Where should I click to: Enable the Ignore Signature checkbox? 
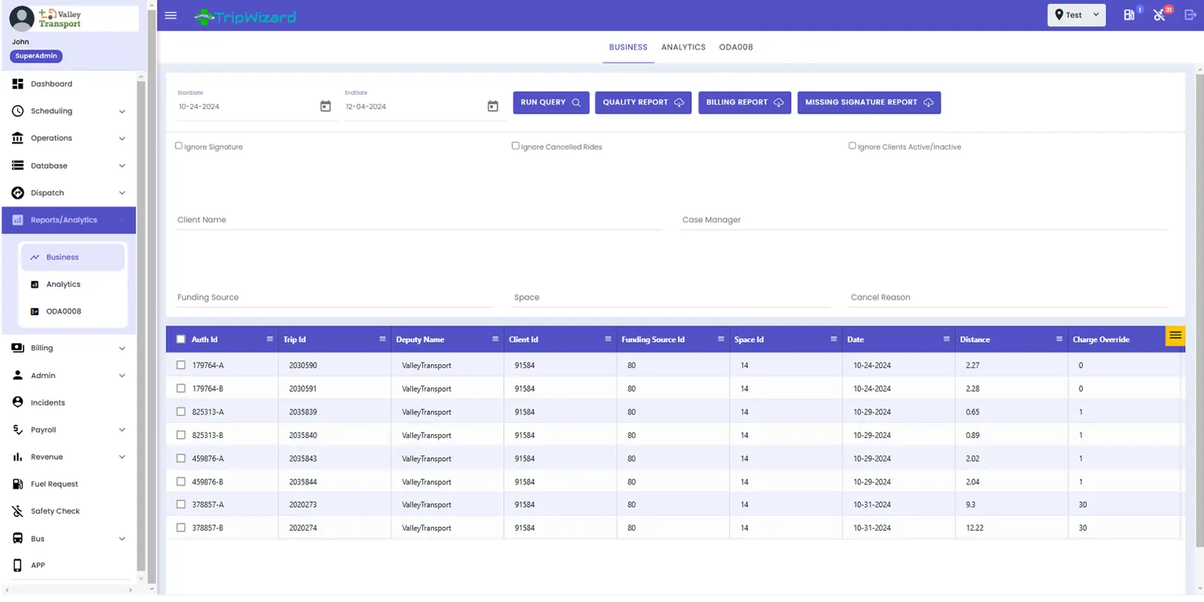tap(179, 146)
